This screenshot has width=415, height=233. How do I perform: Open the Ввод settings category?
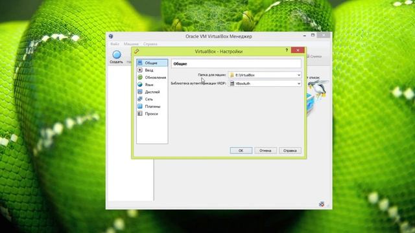pyautogui.click(x=152, y=70)
